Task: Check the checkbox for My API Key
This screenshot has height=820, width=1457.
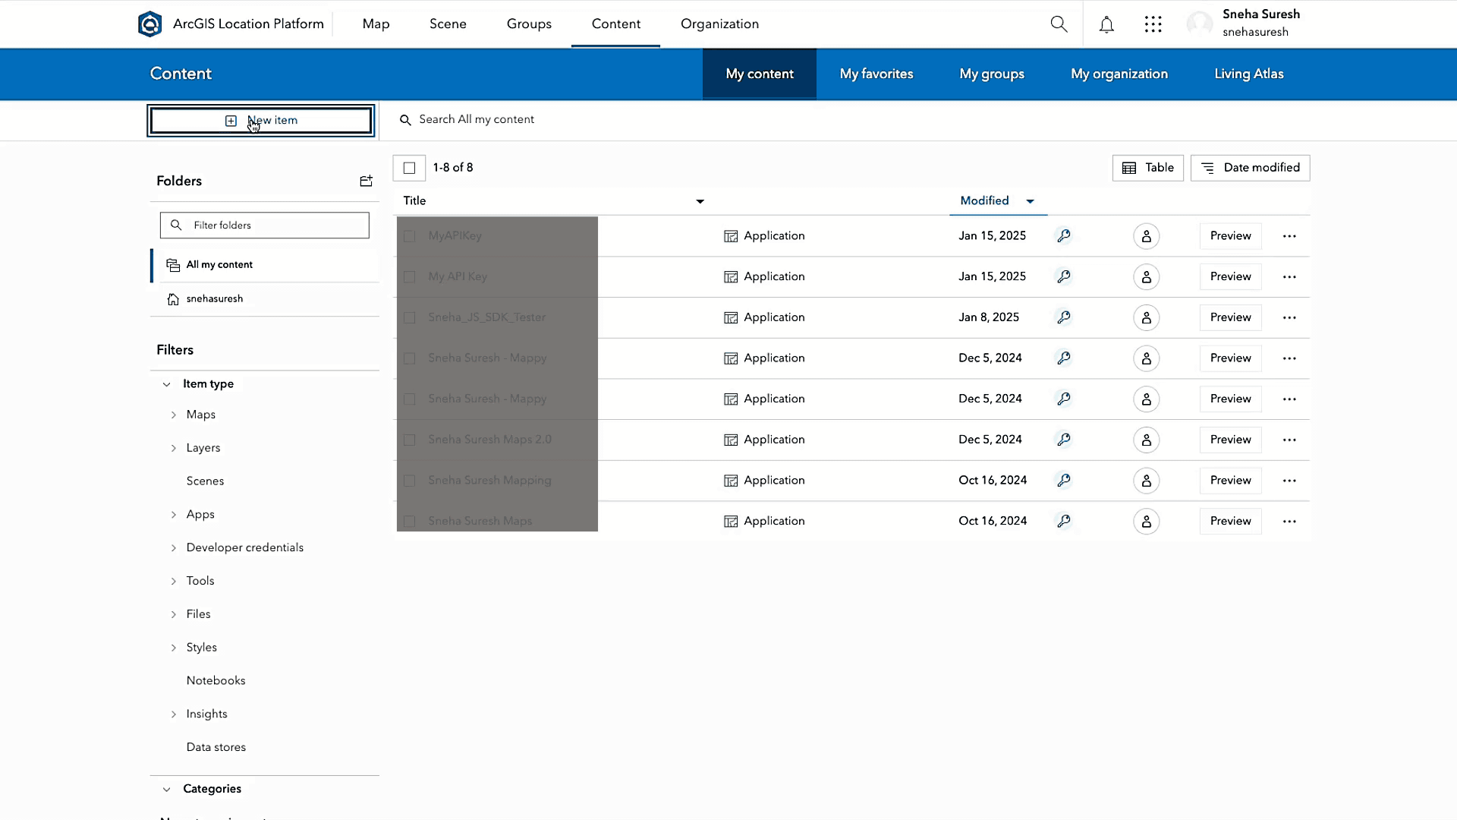Action: (410, 276)
